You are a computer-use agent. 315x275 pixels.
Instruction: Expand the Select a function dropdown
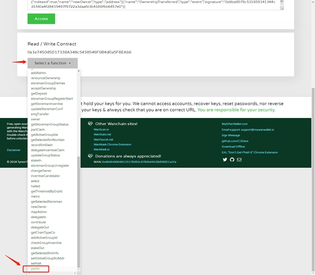point(53,63)
